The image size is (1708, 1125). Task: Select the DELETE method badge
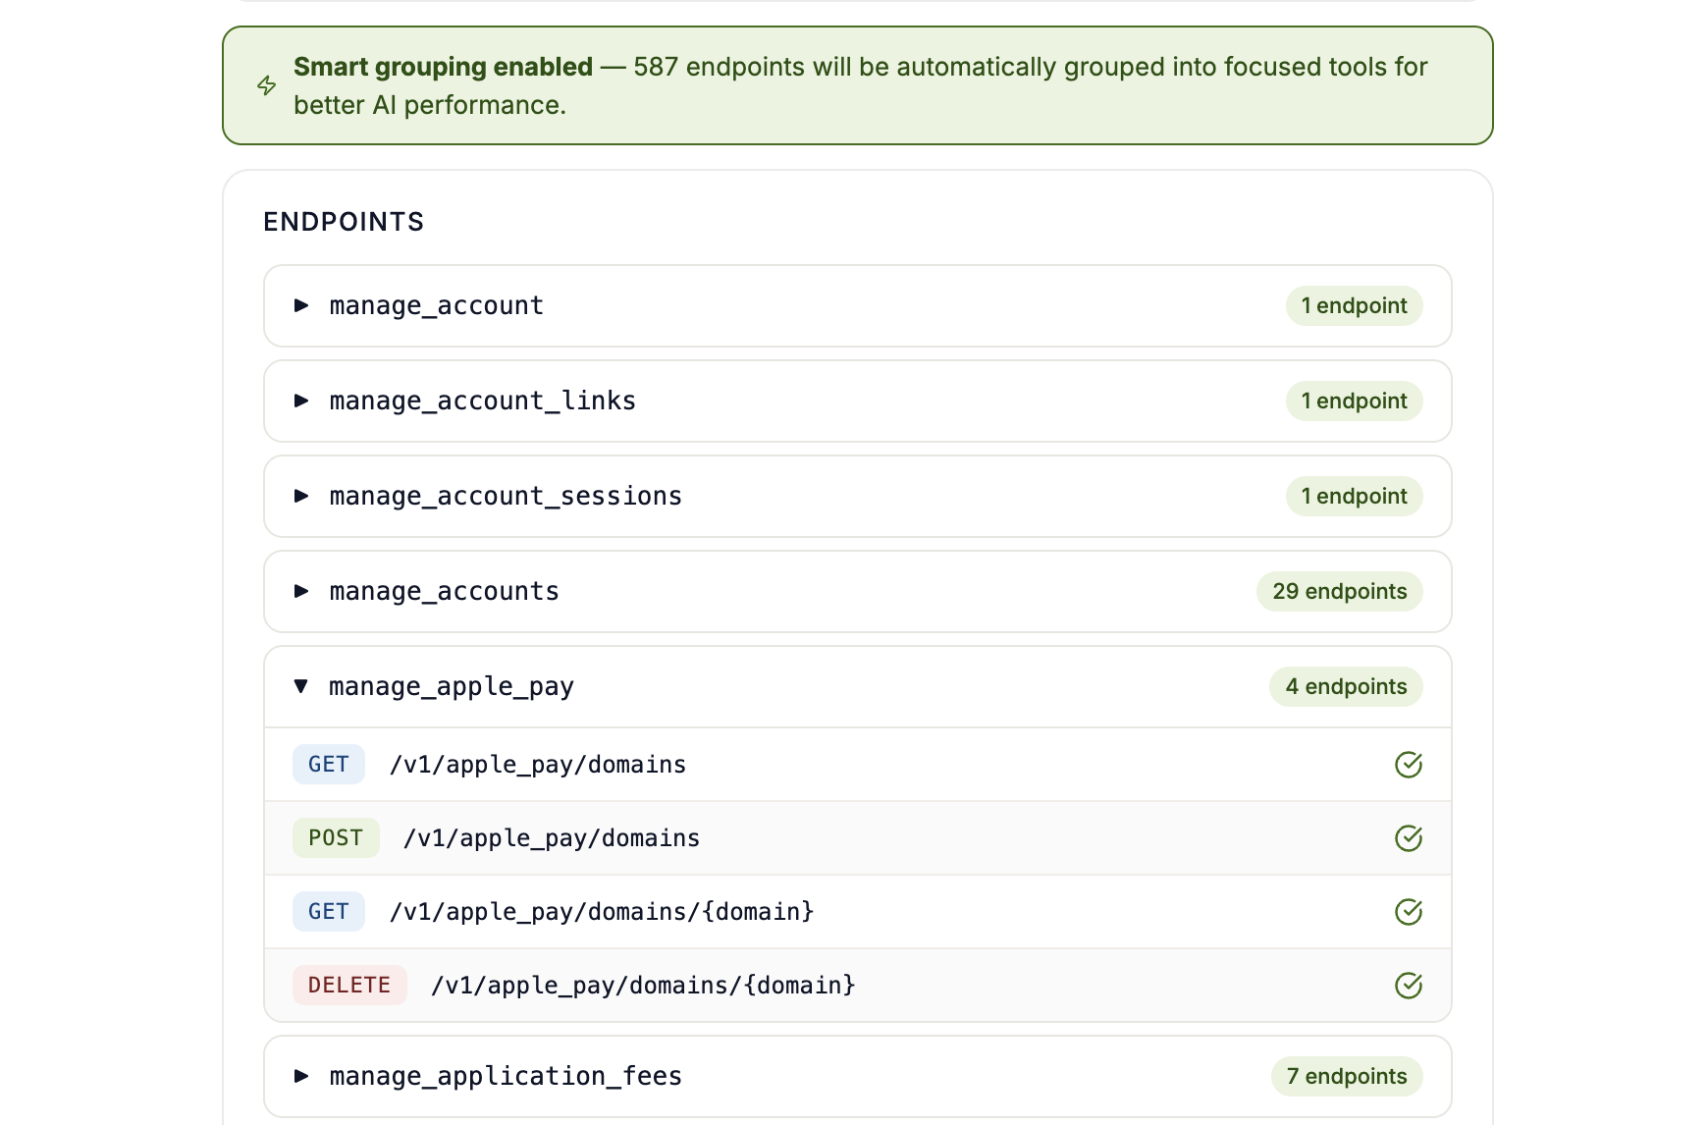click(x=349, y=985)
